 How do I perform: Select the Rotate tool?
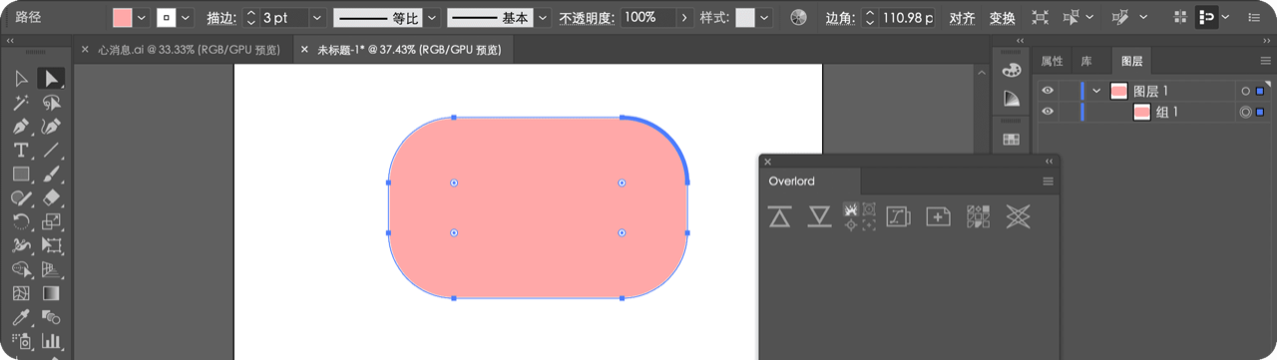point(21,221)
